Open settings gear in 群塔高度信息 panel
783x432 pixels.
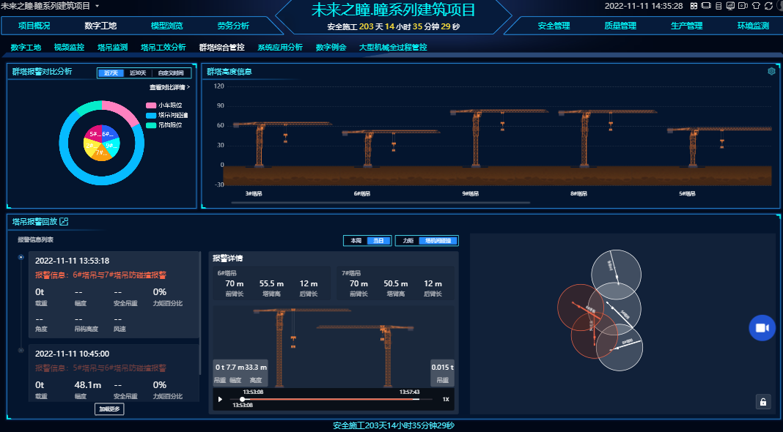tap(771, 71)
